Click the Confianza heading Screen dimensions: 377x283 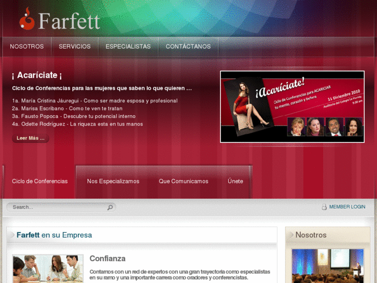click(x=107, y=259)
